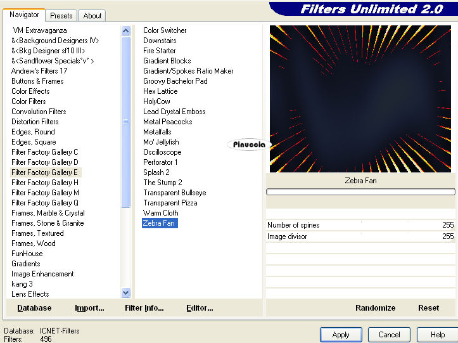Choose the Lead Crystal Emboss filter
This screenshot has width=458, height=343.
click(174, 112)
